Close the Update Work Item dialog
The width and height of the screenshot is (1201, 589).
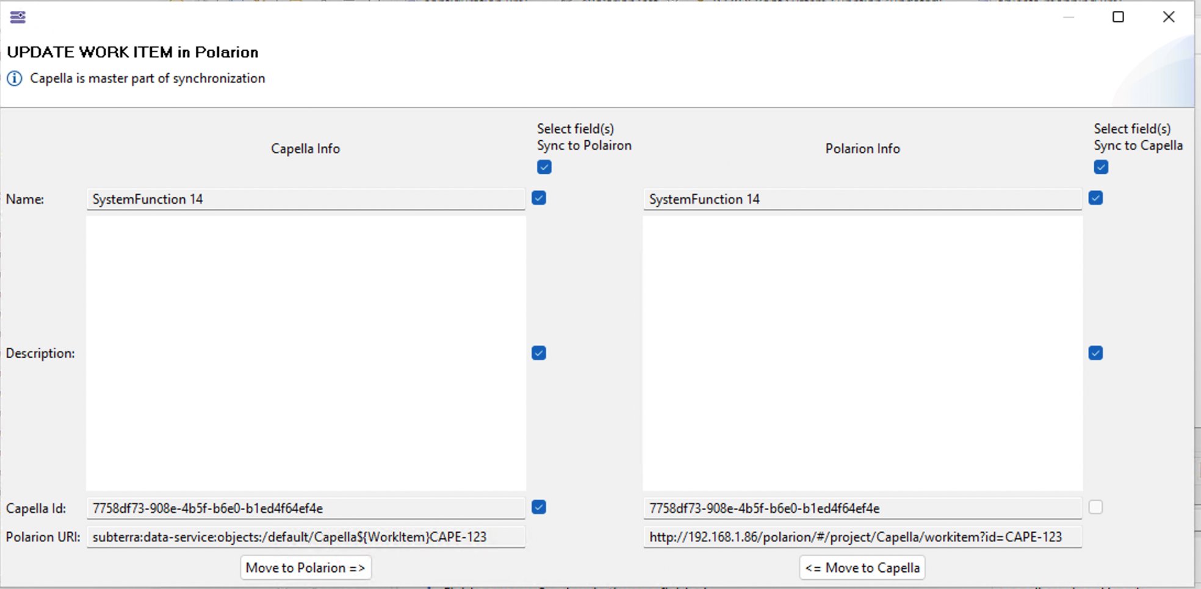[1168, 17]
